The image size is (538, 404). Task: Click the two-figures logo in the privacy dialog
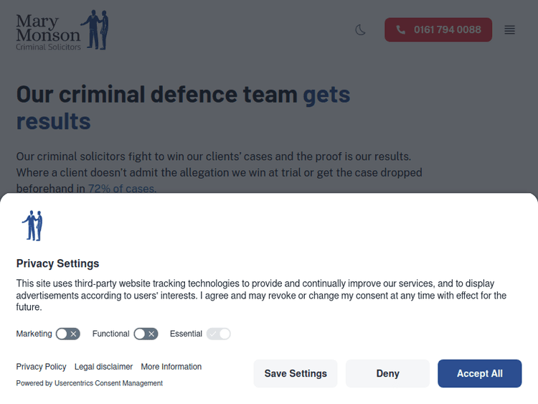pyautogui.click(x=32, y=225)
